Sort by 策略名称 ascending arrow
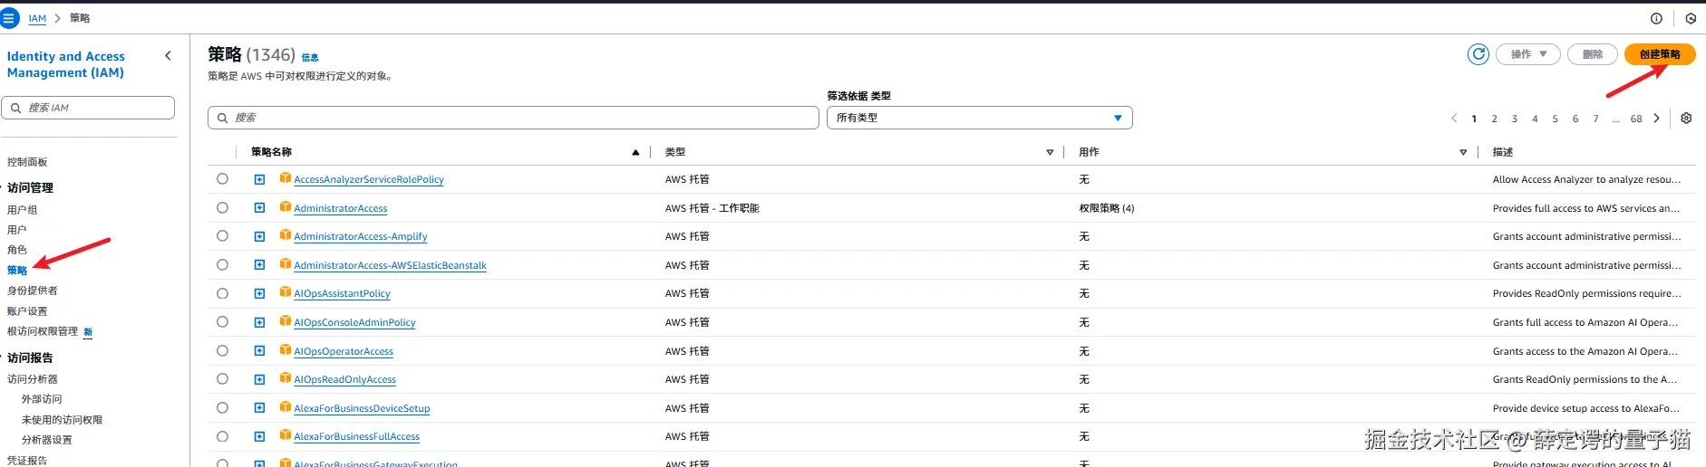 (x=635, y=152)
